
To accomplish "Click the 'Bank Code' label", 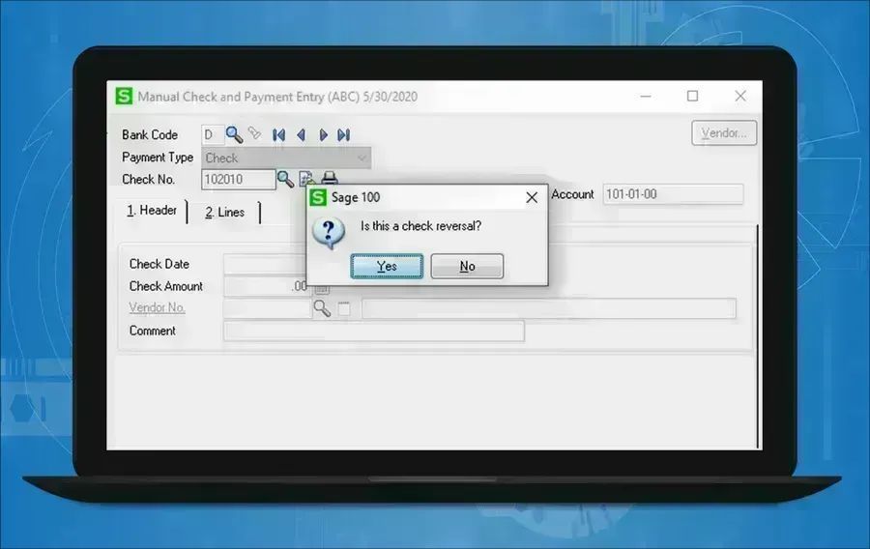I will [x=150, y=134].
